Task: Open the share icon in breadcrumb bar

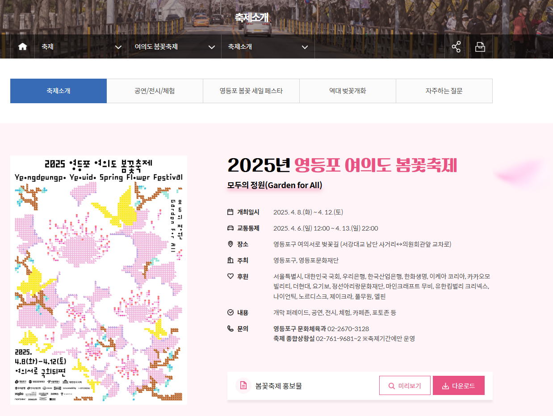Action: 456,46
